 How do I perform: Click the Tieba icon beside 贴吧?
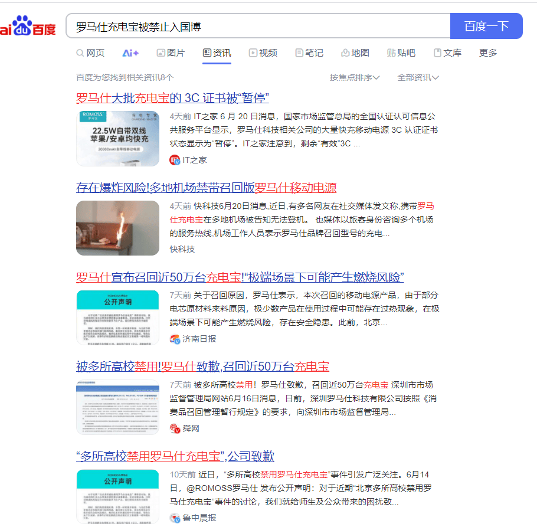coord(391,53)
